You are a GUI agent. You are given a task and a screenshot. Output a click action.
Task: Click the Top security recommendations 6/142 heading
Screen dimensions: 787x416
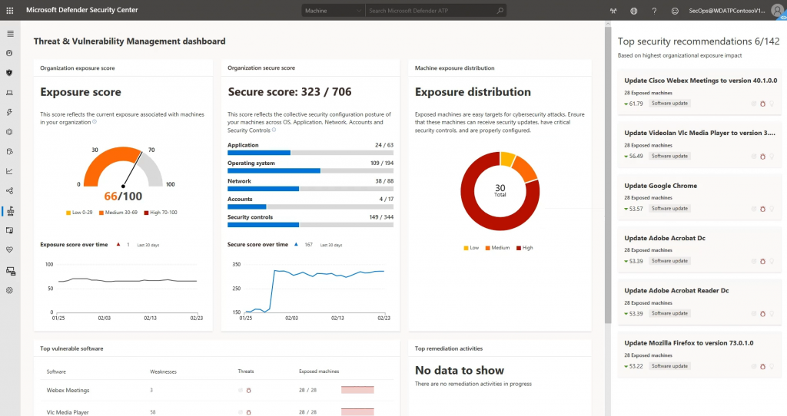pos(698,41)
